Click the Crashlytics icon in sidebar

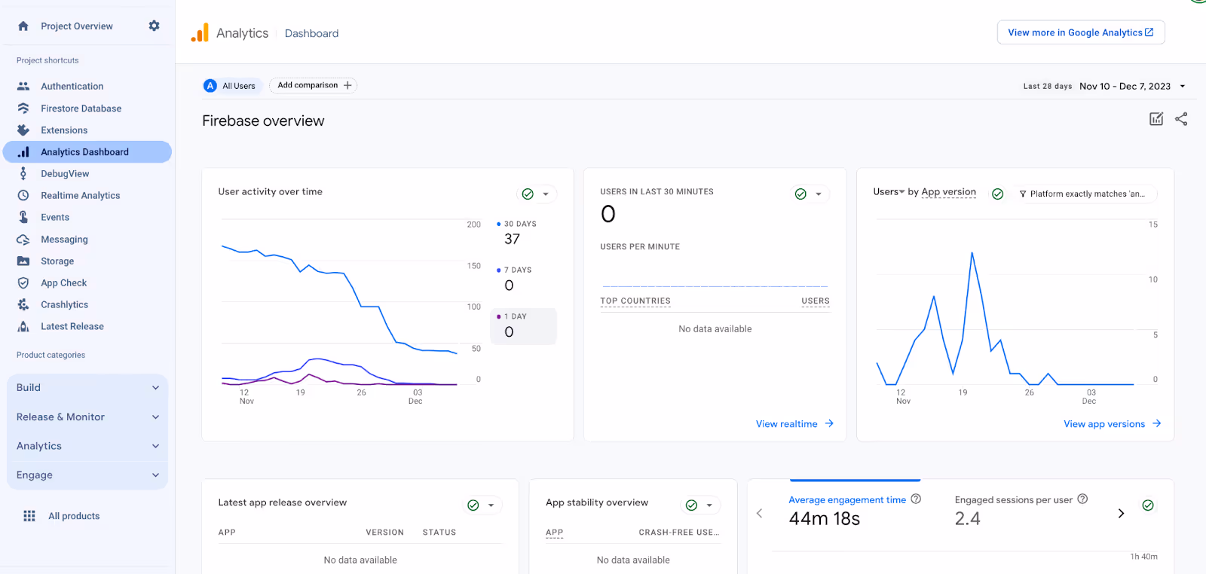point(23,304)
